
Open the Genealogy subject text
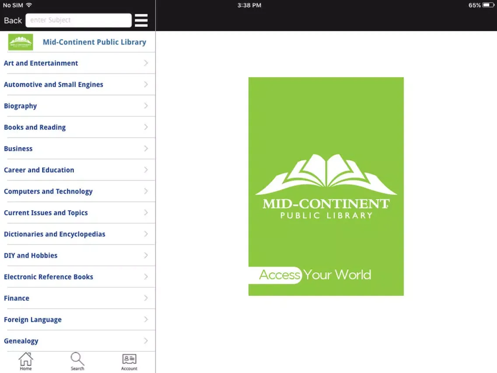point(21,341)
